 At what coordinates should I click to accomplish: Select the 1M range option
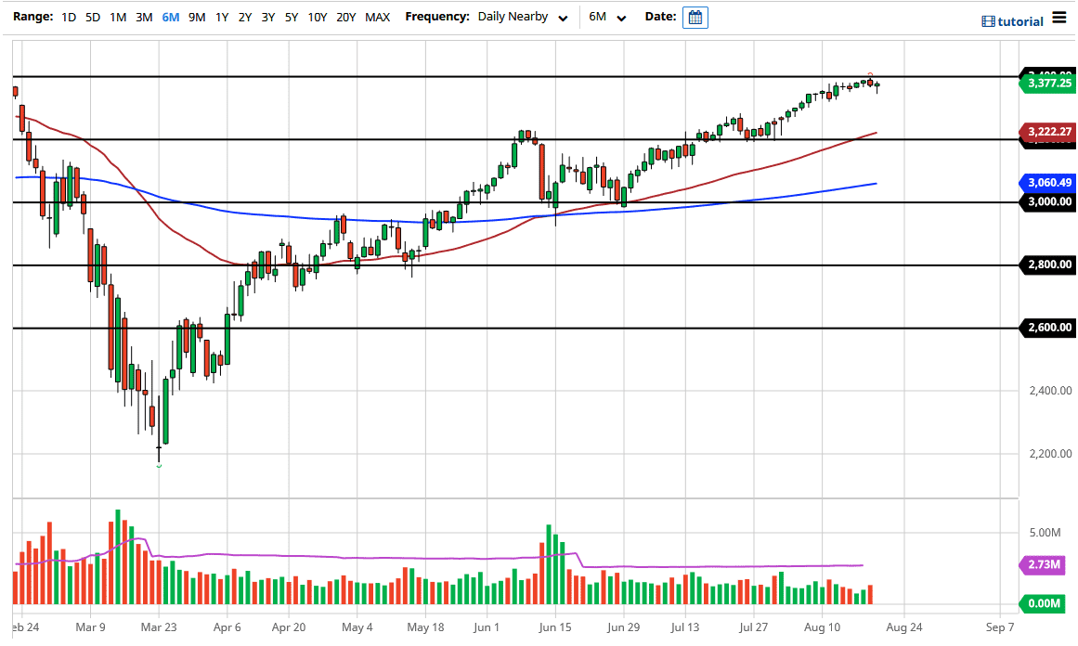[117, 17]
